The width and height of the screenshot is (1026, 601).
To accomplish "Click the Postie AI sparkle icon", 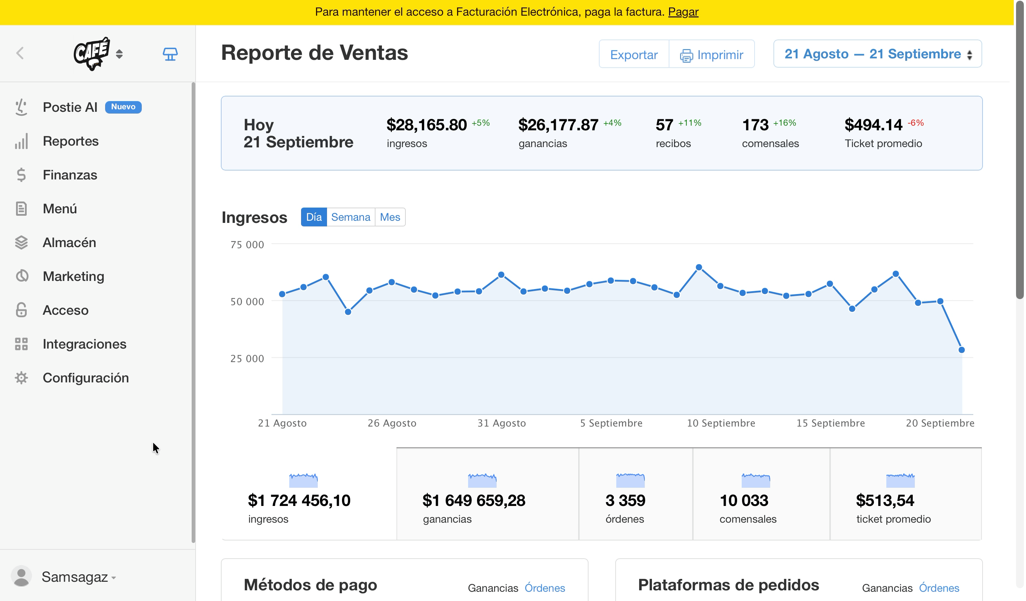I will tap(21, 107).
